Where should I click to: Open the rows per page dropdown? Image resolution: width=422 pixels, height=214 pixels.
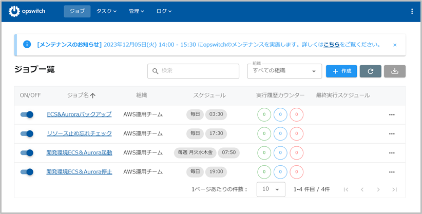click(x=271, y=189)
